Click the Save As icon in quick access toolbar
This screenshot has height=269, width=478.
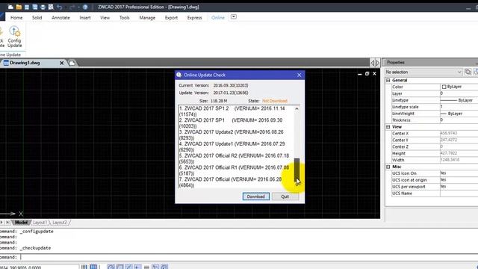(x=35, y=7)
